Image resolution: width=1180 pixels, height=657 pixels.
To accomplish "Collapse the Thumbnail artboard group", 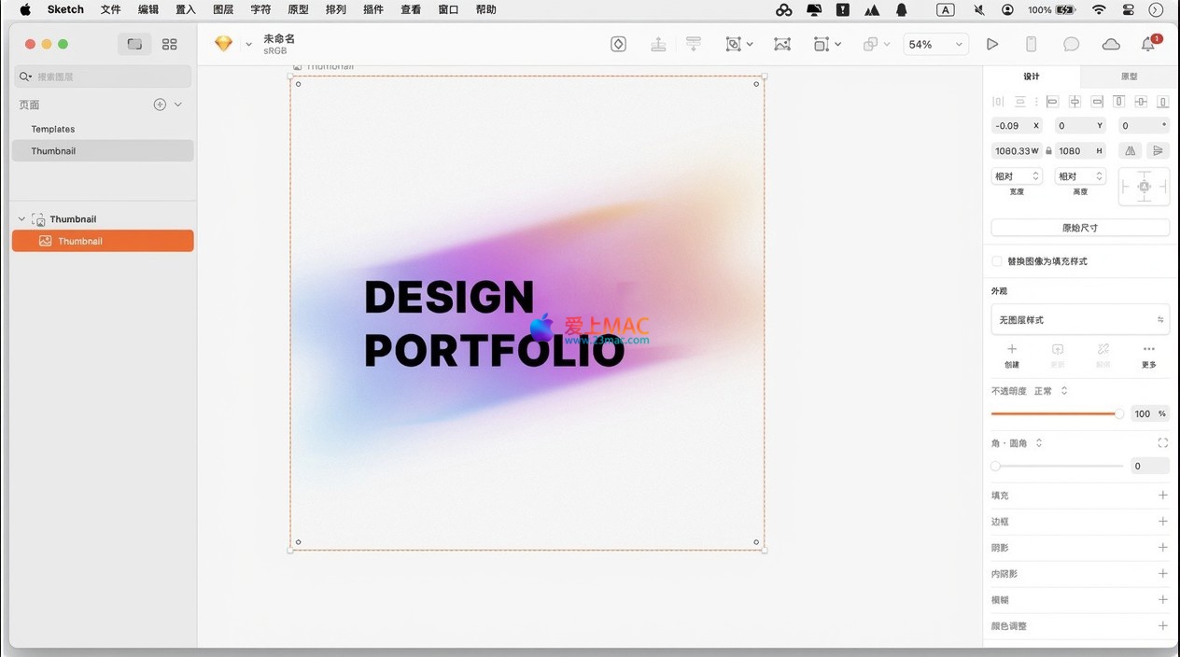I will [21, 219].
